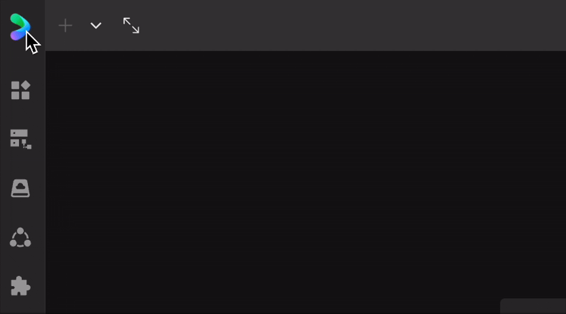Open the connected users sharing icon in the sidebar

click(x=20, y=237)
